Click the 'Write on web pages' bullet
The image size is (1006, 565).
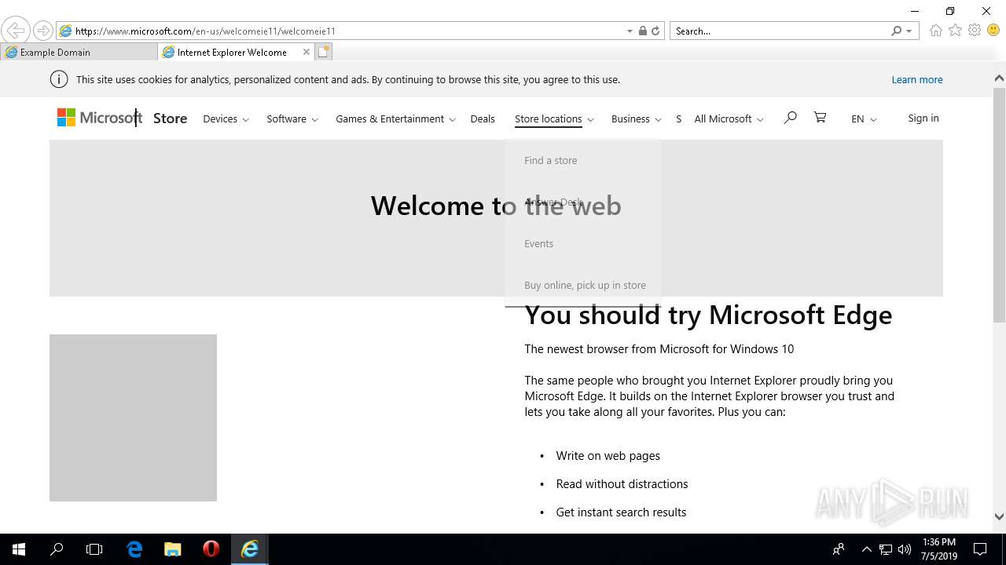(x=608, y=456)
